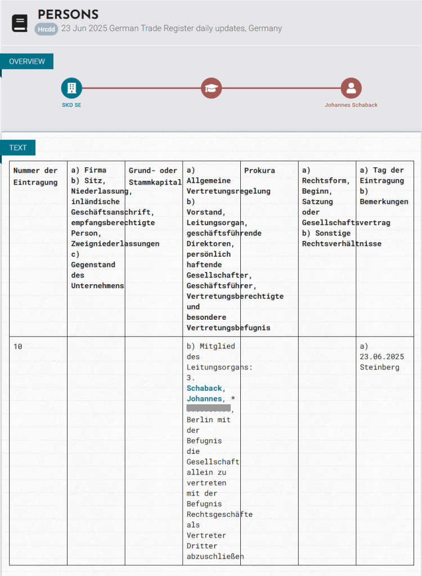
Task: Click the Grund- oder Stammkapital header
Action: click(x=153, y=176)
